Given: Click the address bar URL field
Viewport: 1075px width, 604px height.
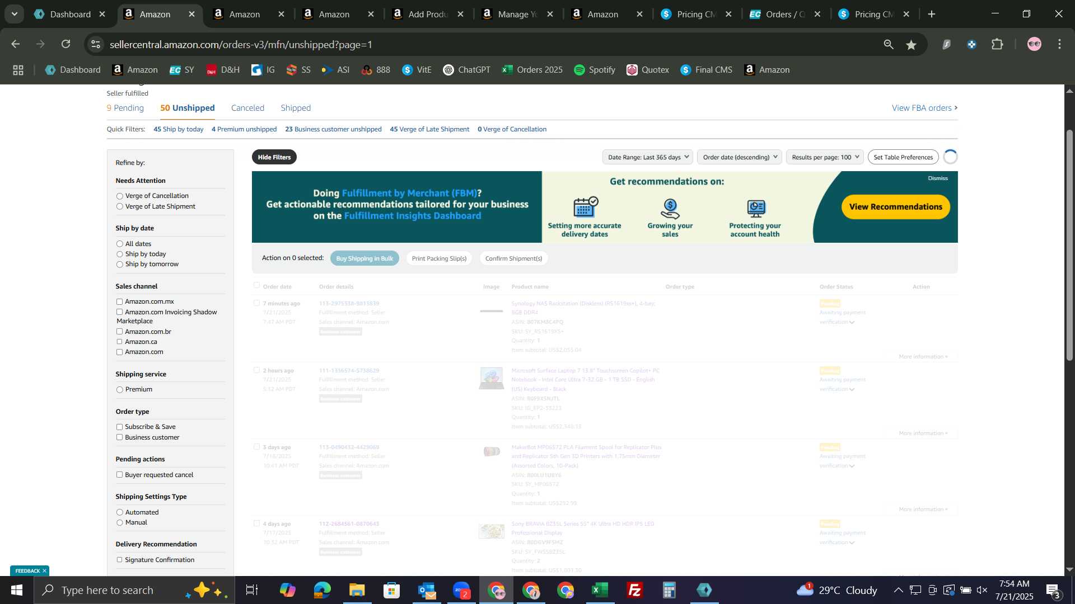Looking at the screenshot, I should click(x=487, y=45).
